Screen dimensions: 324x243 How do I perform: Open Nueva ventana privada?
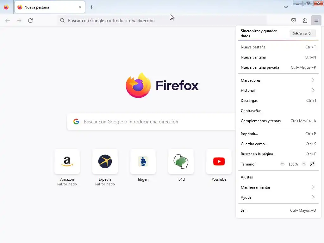278,67
